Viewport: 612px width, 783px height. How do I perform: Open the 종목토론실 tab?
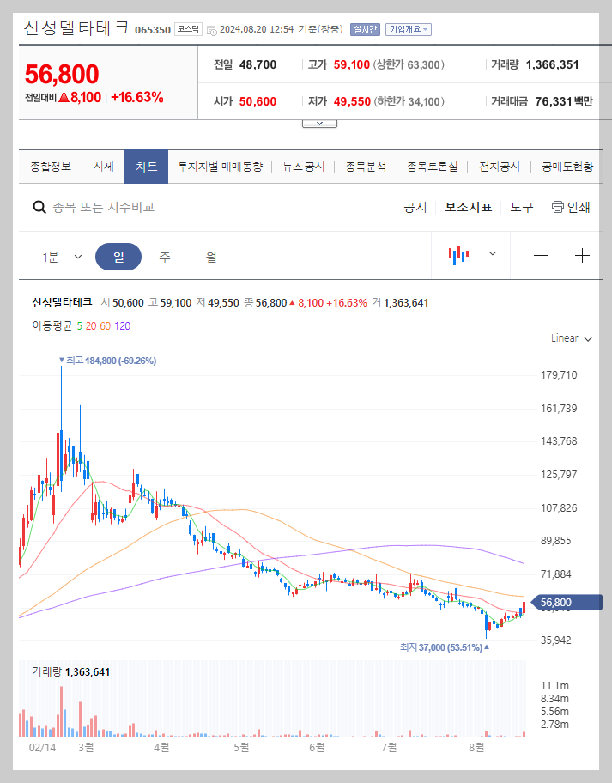tap(433, 167)
